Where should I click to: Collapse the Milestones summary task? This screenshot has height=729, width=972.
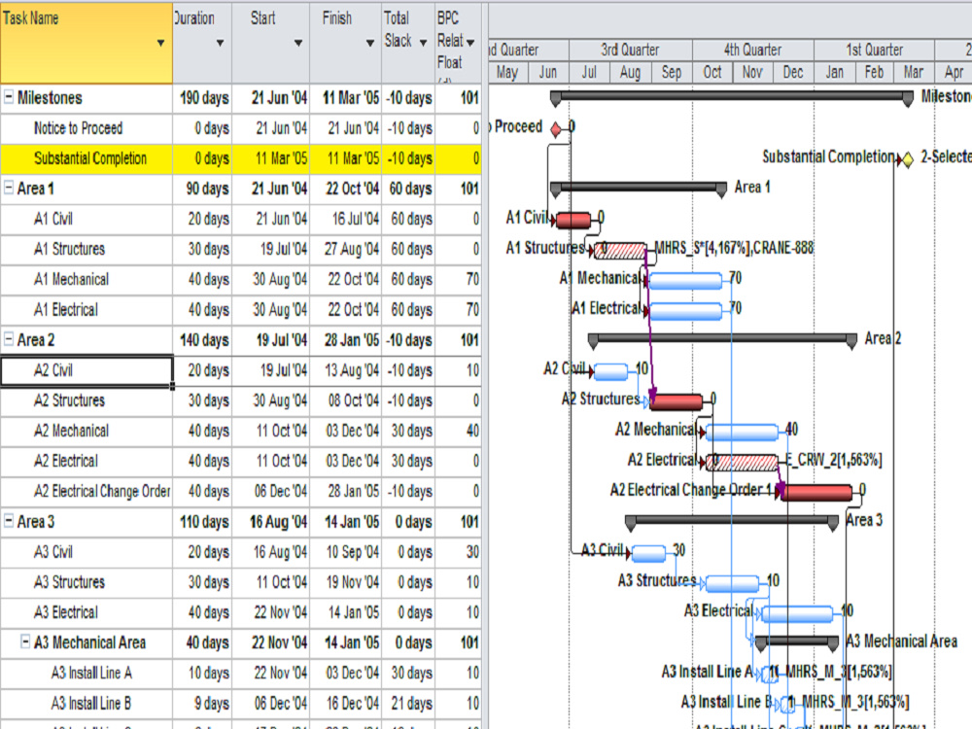pos(9,96)
